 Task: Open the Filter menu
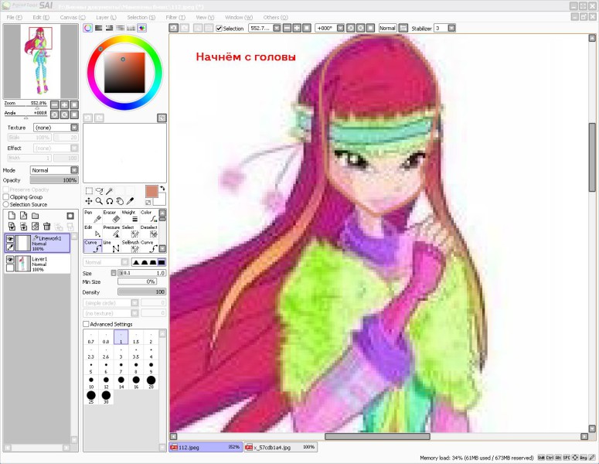pyautogui.click(x=175, y=17)
